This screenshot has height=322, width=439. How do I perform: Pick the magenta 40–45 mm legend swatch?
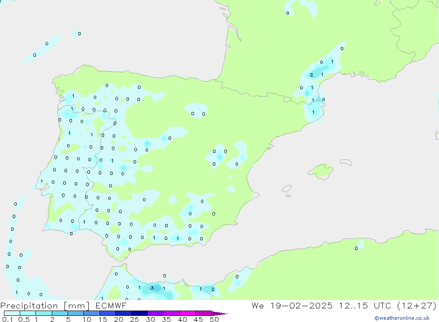tap(187, 313)
